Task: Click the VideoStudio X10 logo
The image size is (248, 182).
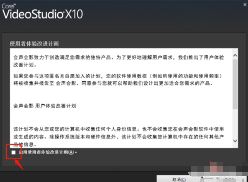Action: (x=42, y=14)
